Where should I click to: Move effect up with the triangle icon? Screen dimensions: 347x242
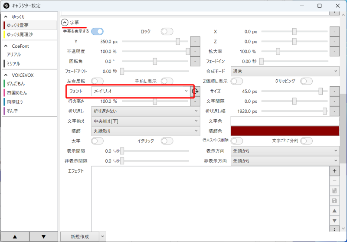coord(334,211)
